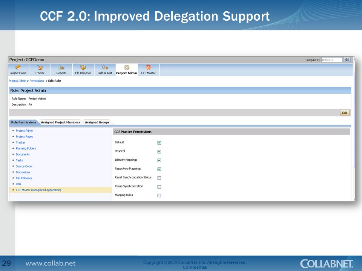Focus the Jump to ID field

(332, 60)
